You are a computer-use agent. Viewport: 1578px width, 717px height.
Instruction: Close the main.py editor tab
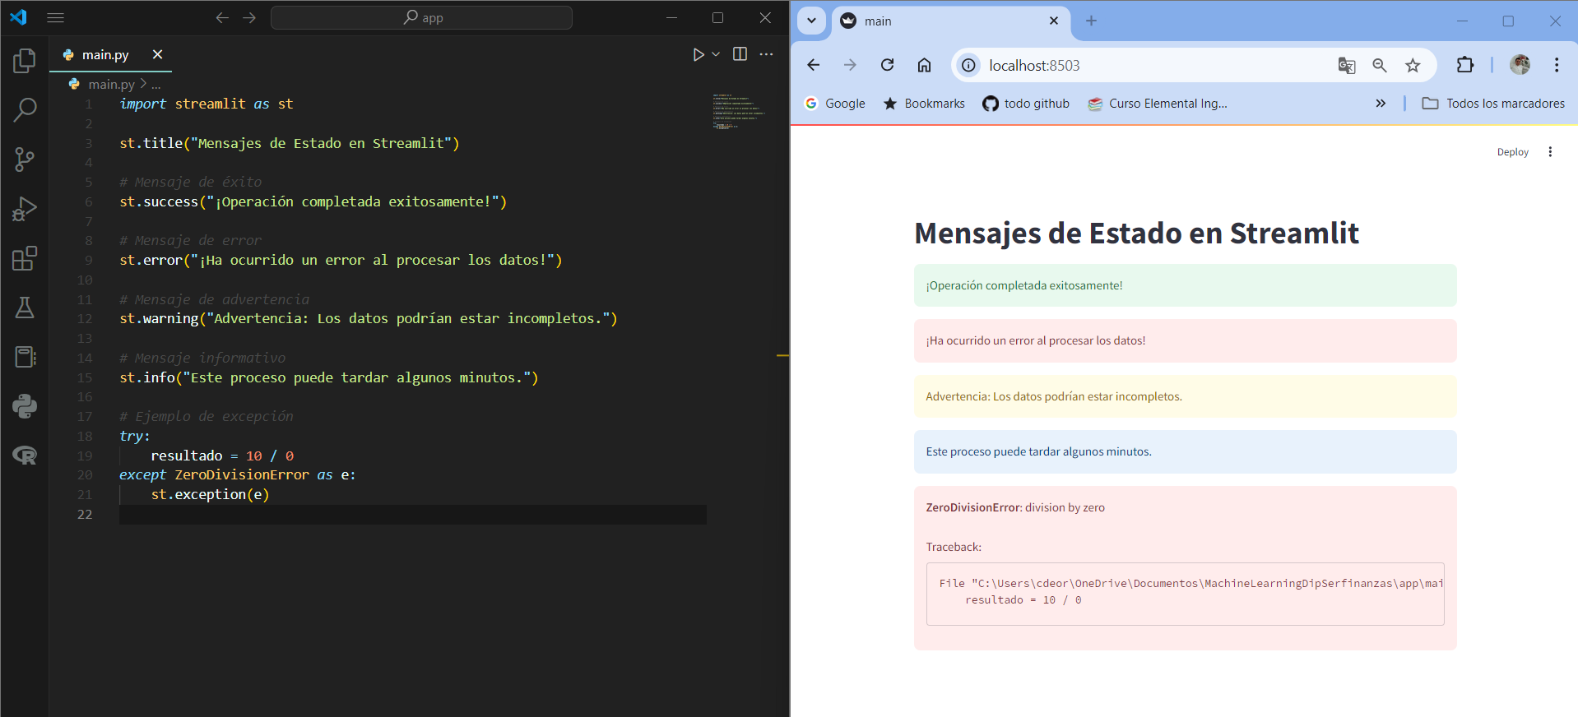tap(157, 54)
